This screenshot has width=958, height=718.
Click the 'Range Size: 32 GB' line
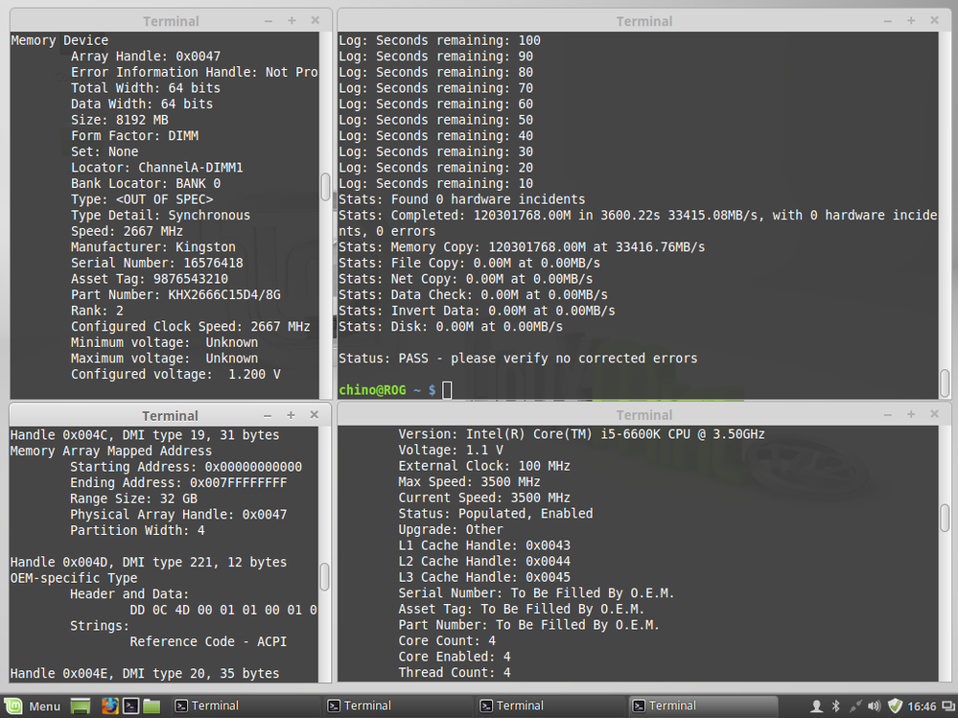(134, 498)
